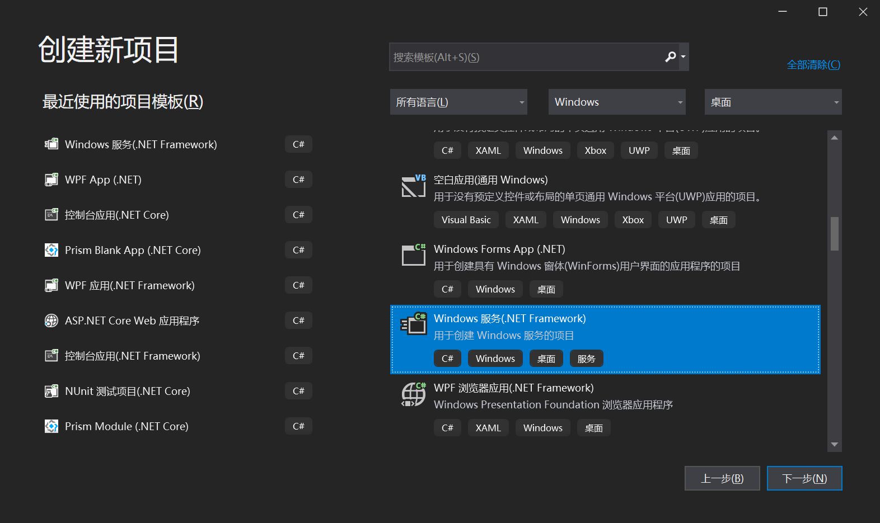
Task: Select Windows Forms App (.NET) template title
Action: coord(499,249)
